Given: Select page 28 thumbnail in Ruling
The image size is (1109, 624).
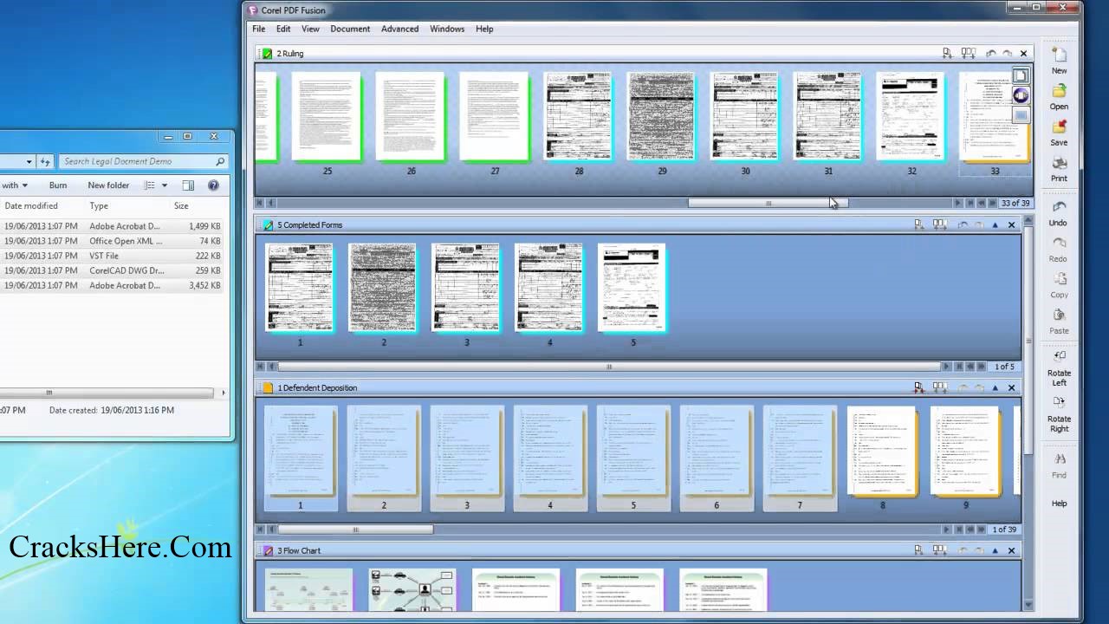Looking at the screenshot, I should pos(578,117).
